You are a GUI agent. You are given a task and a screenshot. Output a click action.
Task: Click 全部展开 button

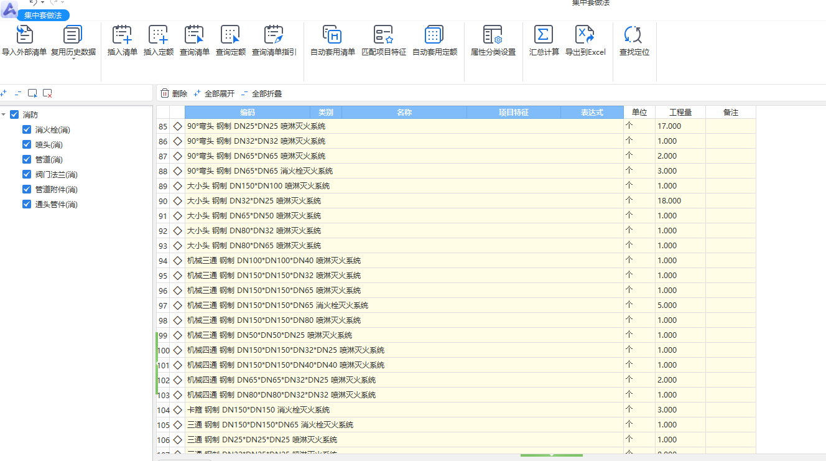coord(214,93)
